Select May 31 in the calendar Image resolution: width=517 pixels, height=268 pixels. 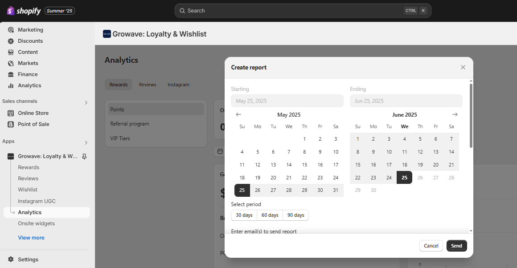[x=336, y=190]
